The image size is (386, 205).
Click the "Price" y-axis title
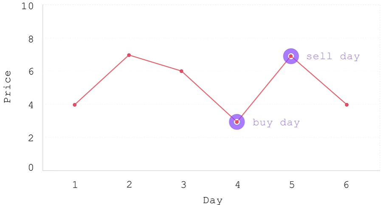pyautogui.click(x=7, y=87)
